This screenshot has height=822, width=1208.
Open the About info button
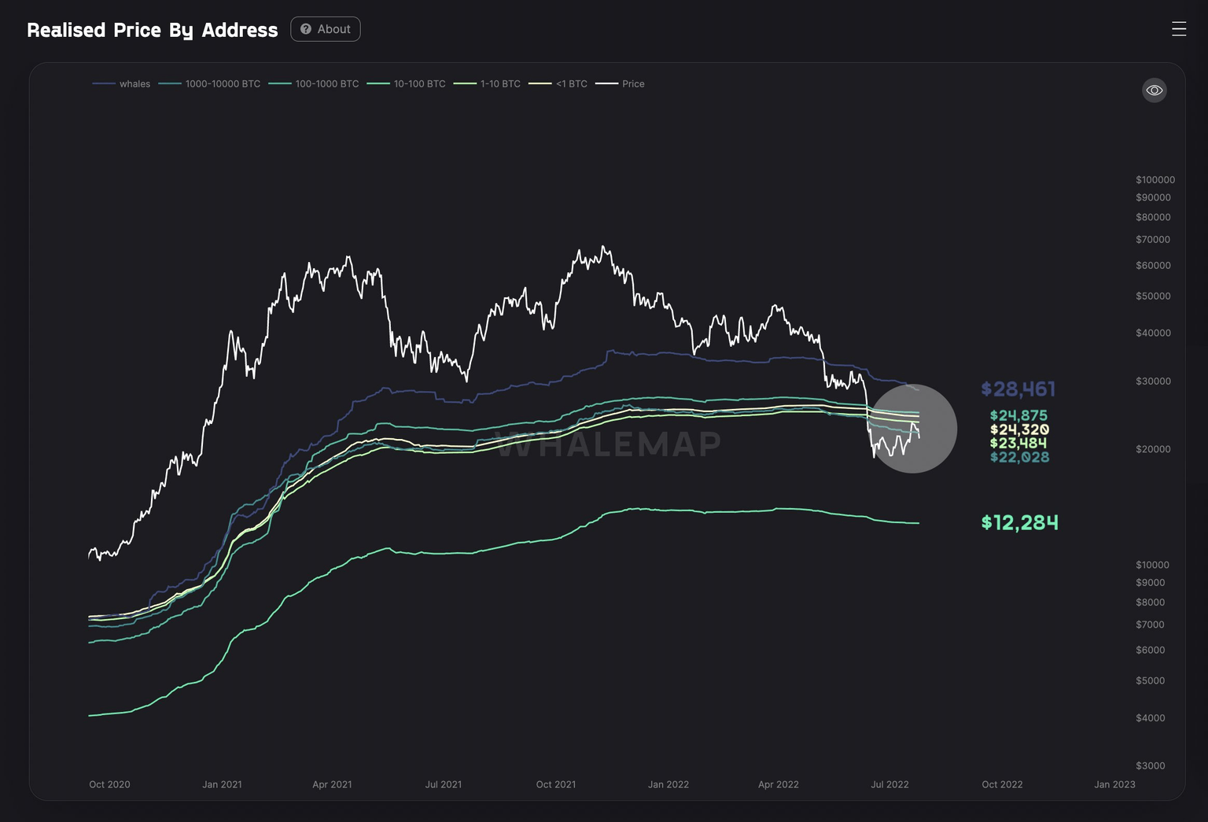[x=326, y=29]
